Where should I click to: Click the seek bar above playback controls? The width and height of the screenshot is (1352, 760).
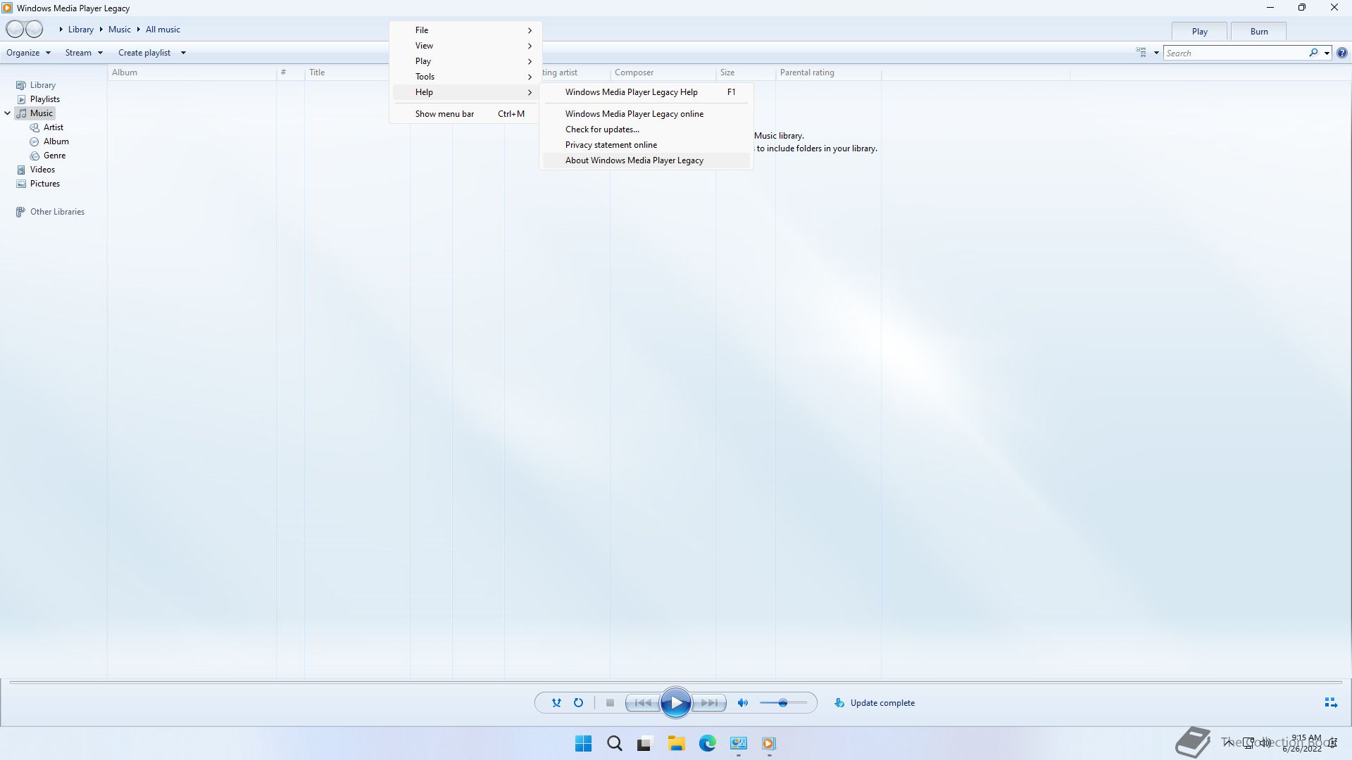676,682
